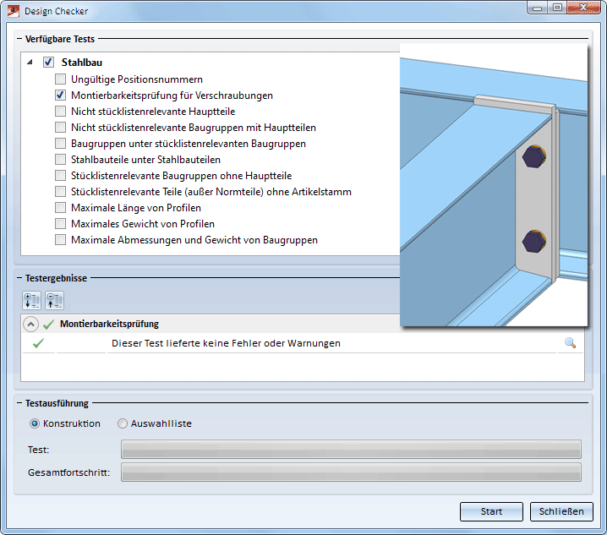Enable Stahlbauteile unter Stahlbauteilen test

coord(60,160)
